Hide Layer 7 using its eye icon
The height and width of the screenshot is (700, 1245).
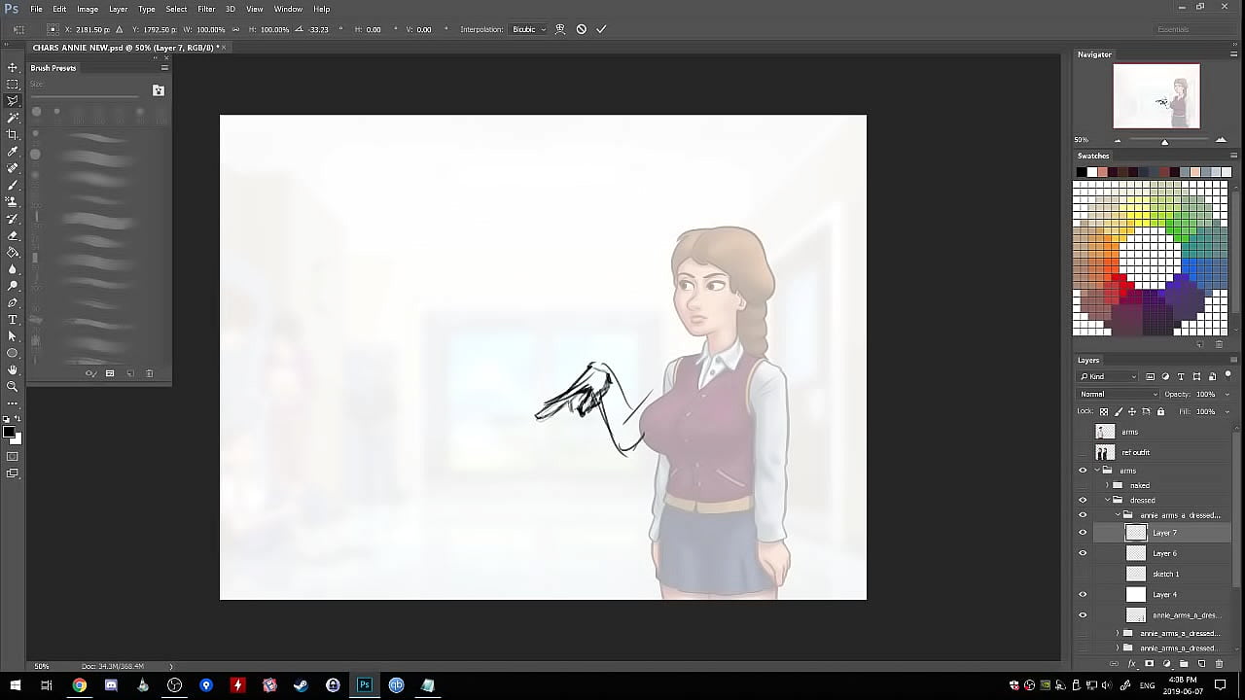pyautogui.click(x=1083, y=533)
